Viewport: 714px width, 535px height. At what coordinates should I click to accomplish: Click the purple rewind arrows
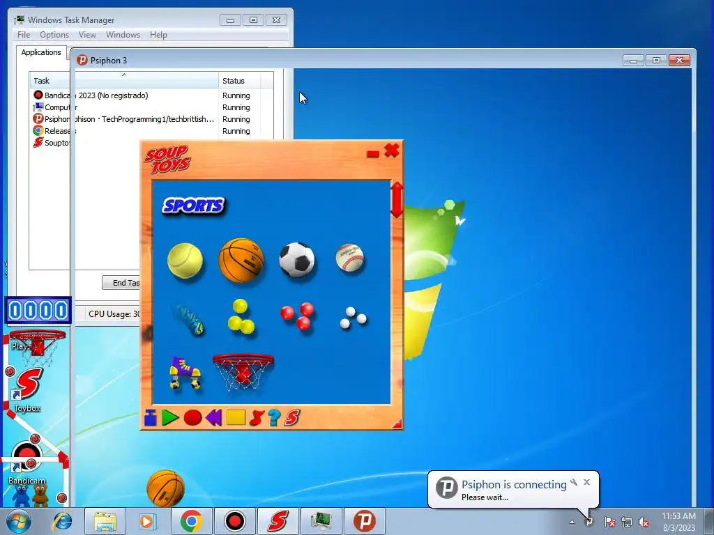213,418
